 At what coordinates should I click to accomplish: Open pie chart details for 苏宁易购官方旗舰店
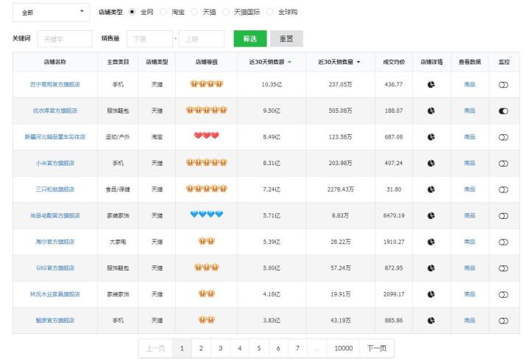click(x=431, y=85)
